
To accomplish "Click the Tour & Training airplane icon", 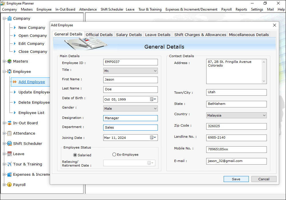I will pyautogui.click(x=9, y=164).
